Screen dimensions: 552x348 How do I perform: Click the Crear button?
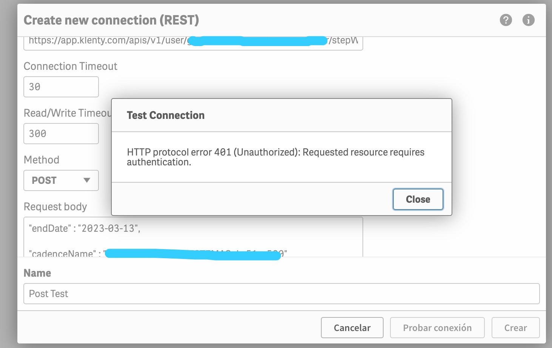coord(515,328)
